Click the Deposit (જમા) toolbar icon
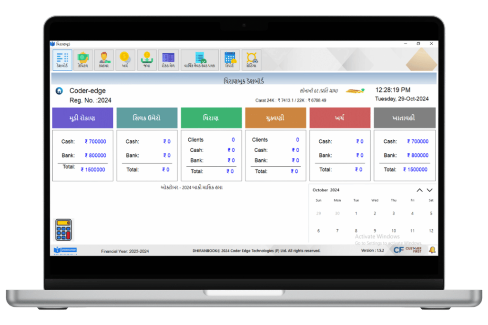 pos(147,59)
